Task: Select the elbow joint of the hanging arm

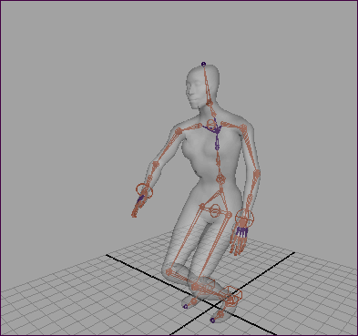Action: [257, 174]
